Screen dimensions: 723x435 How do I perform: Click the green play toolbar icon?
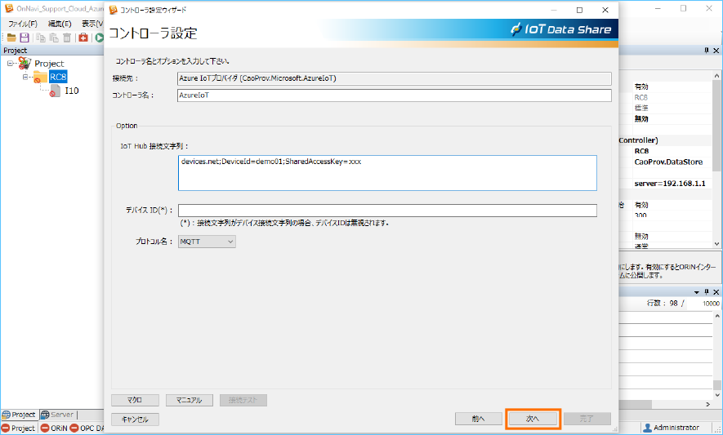point(99,38)
